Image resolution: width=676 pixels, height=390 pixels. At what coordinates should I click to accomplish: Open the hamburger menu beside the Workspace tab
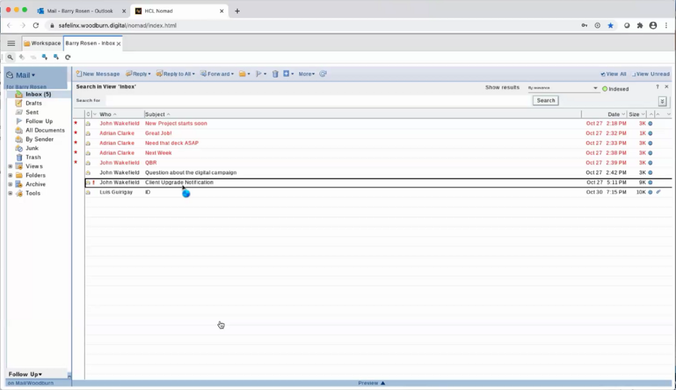(x=11, y=43)
